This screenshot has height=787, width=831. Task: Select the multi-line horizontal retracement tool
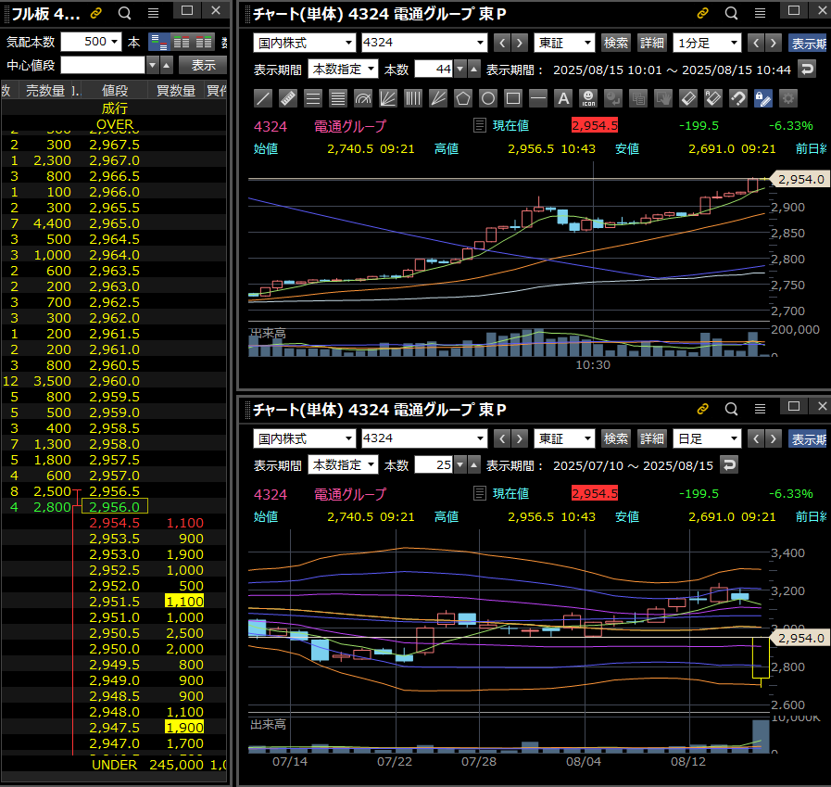click(x=337, y=98)
